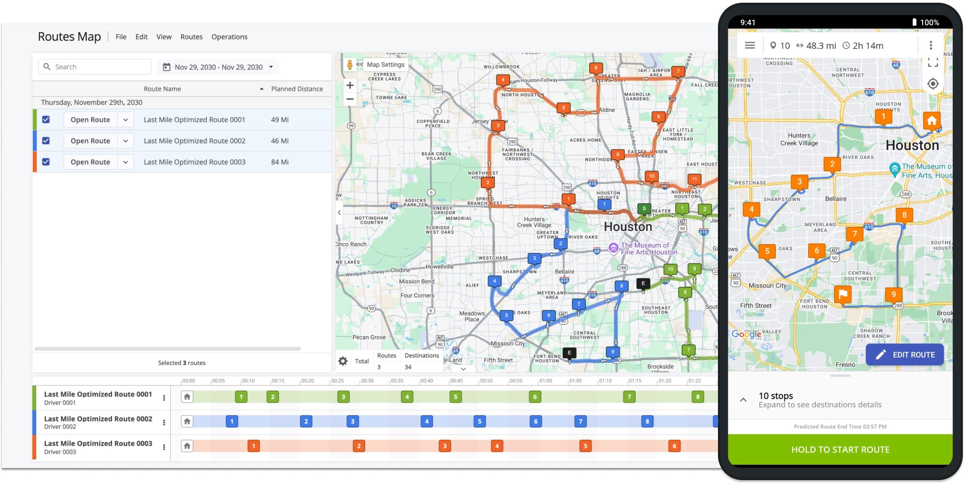Tap EDIT ROUTE button on phone
Screen dimensions: 966x486
(905, 355)
